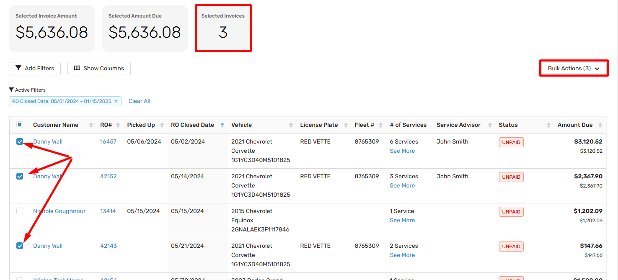This screenshot has width=618, height=280.
Task: Click the Add Filters button
Action: [x=35, y=68]
